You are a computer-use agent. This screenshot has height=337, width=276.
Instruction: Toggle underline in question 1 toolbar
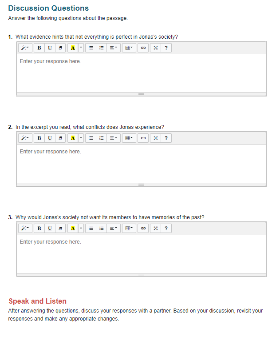coord(49,48)
